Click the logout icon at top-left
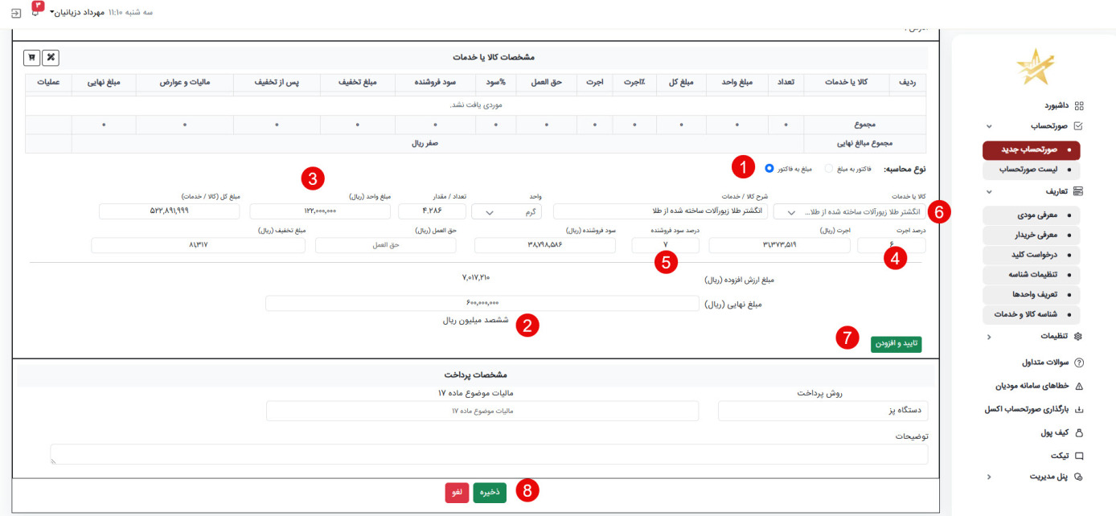 16,13
